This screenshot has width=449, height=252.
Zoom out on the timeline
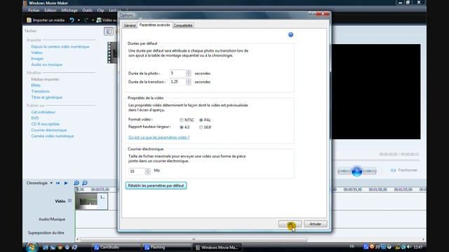point(85,183)
